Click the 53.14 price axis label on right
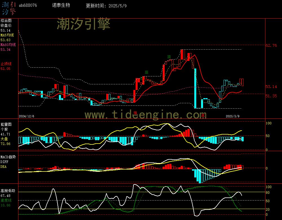The image size is (282, 220). pos(271,87)
